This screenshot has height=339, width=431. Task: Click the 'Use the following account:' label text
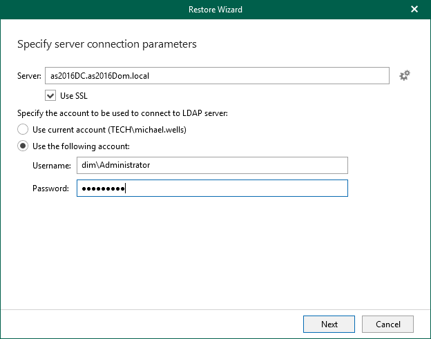pyautogui.click(x=81, y=146)
